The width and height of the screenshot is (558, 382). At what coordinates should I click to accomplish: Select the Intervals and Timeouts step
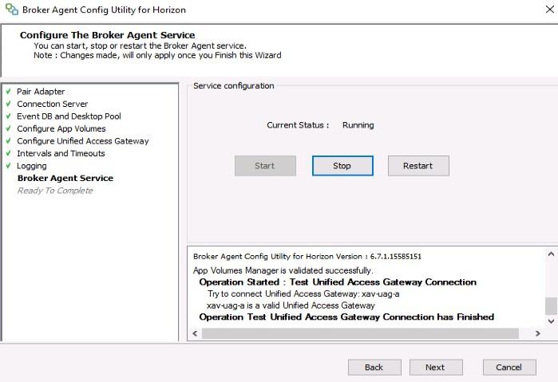(x=61, y=153)
